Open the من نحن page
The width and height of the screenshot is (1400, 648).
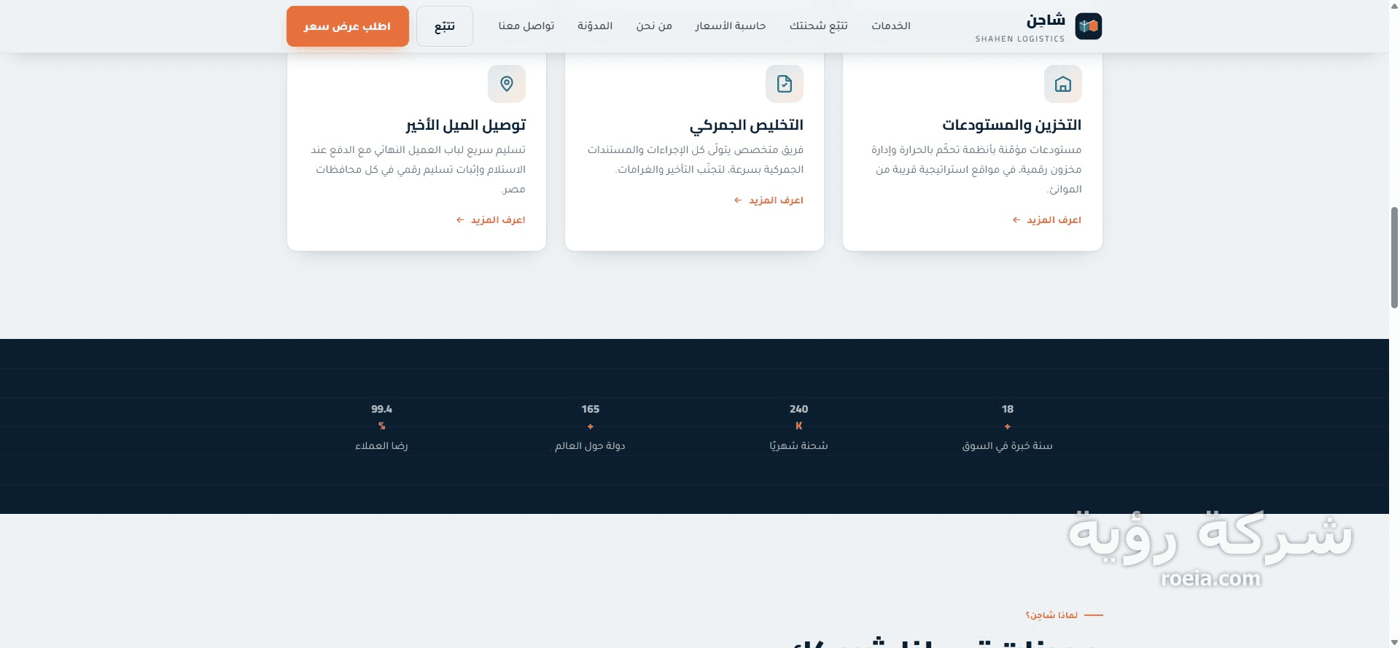[654, 26]
